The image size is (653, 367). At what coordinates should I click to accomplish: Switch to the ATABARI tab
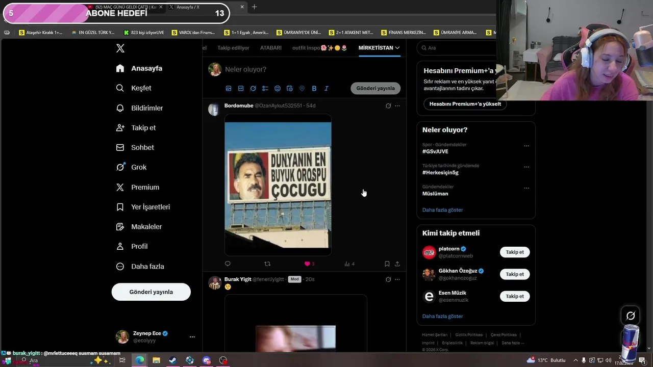click(271, 48)
